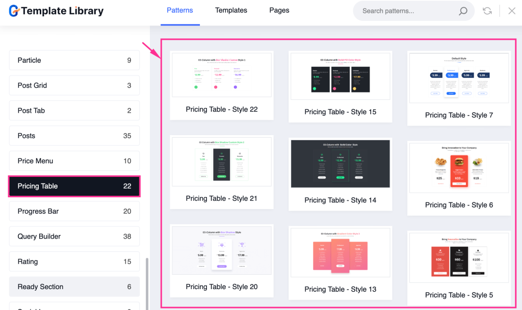The width and height of the screenshot is (522, 310).
Task: Click the count 35 beside Posts
Action: [x=127, y=136]
